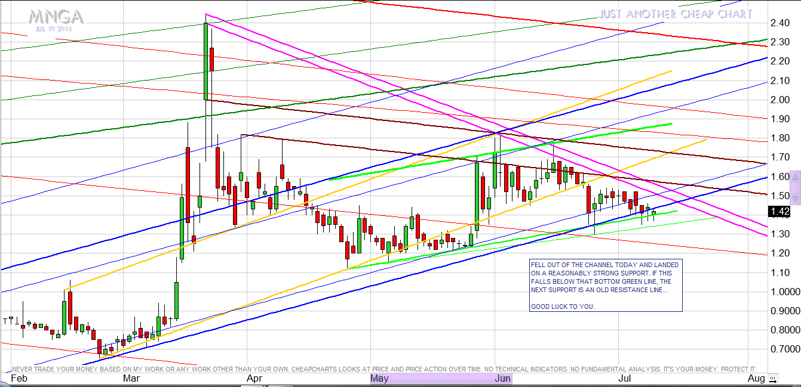This screenshot has width=801, height=387.
Task: Click the Aug label on time axis
Action: point(756,379)
